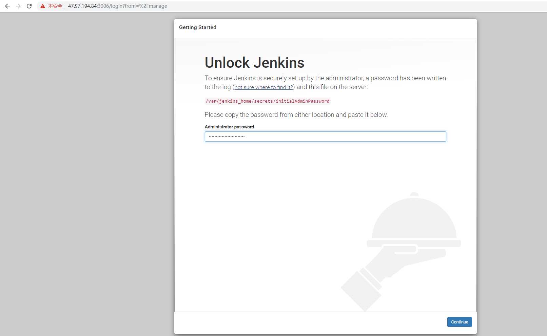Reload the page with the refresh icon
This screenshot has height=336, width=547.
(29, 6)
